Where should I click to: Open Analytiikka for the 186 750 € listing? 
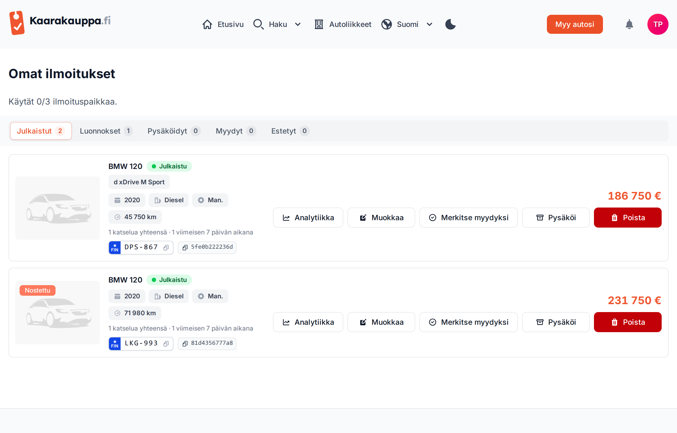pos(308,218)
